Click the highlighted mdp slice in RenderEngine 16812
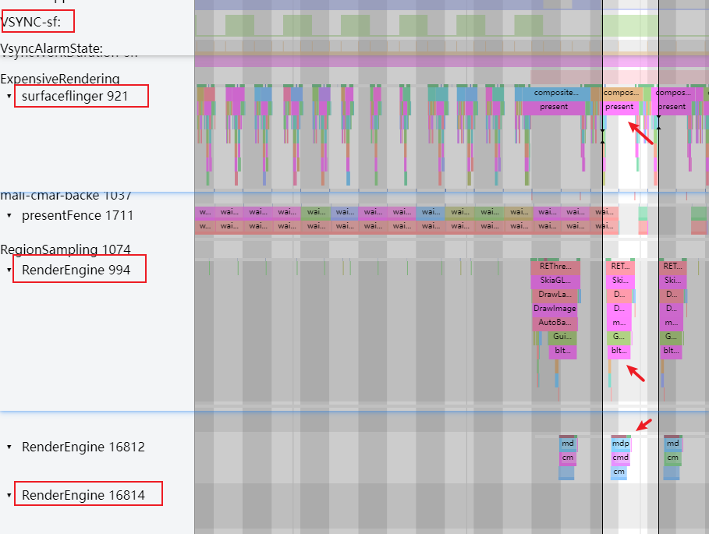Viewport: 709px width, 534px height. [x=620, y=444]
